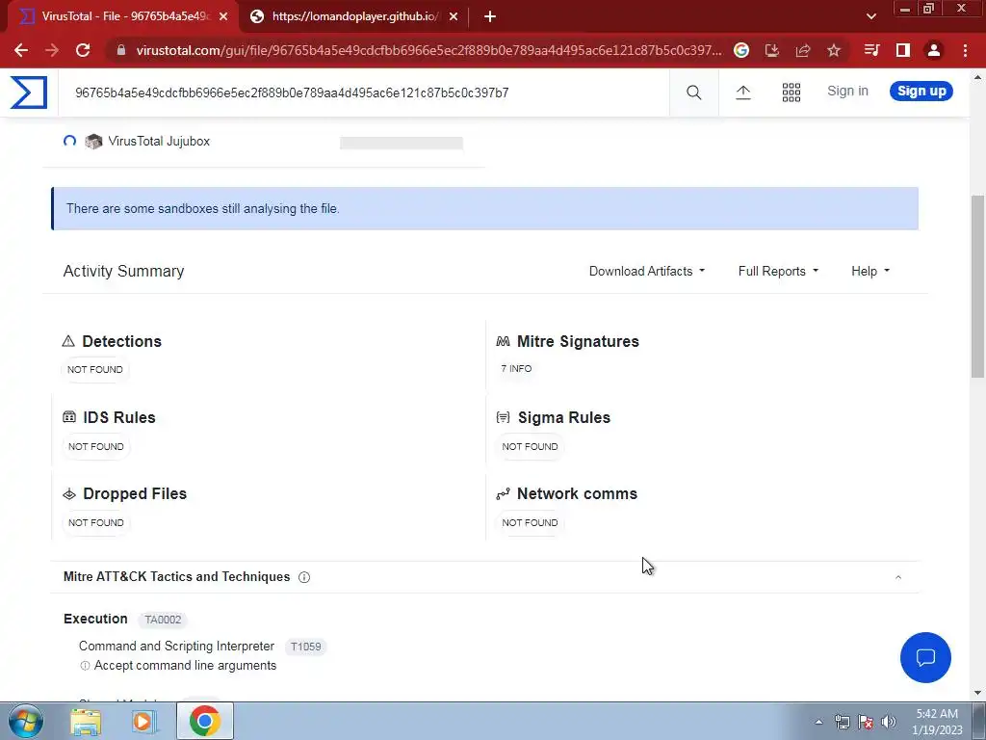
Task: Open the media control icon in Chrome
Action: click(x=871, y=50)
